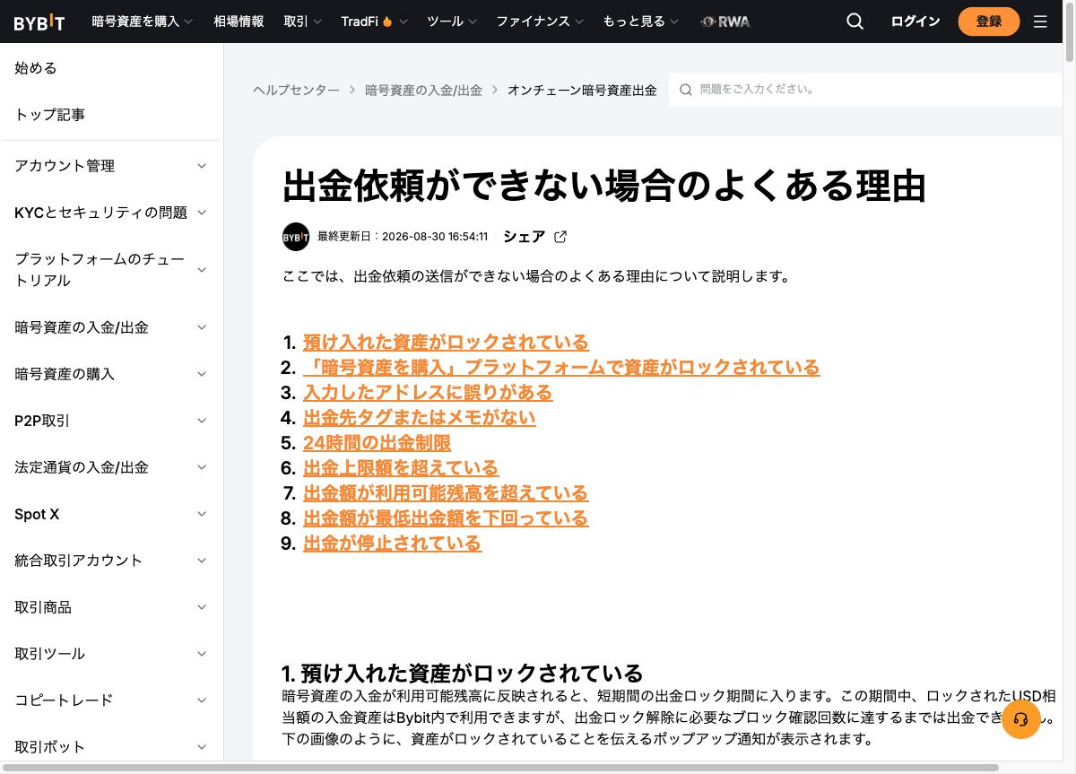This screenshot has width=1076, height=774.
Task: Jump to 出金上限額を超えている link
Action: pos(400,468)
